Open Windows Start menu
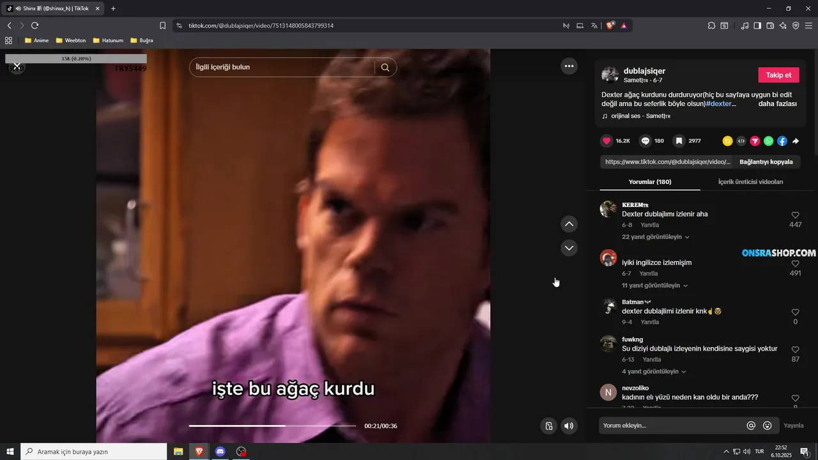 10,452
